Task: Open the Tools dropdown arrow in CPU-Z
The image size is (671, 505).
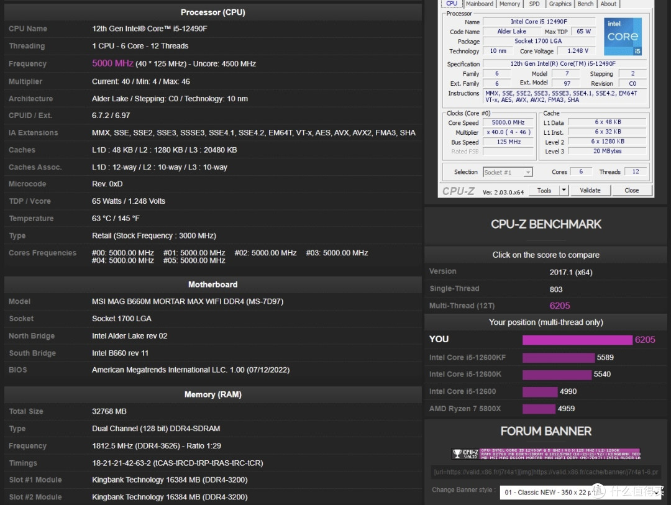Action: click(x=564, y=190)
